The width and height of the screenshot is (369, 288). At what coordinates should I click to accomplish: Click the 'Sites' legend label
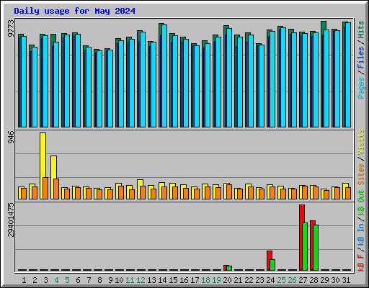(x=361, y=174)
